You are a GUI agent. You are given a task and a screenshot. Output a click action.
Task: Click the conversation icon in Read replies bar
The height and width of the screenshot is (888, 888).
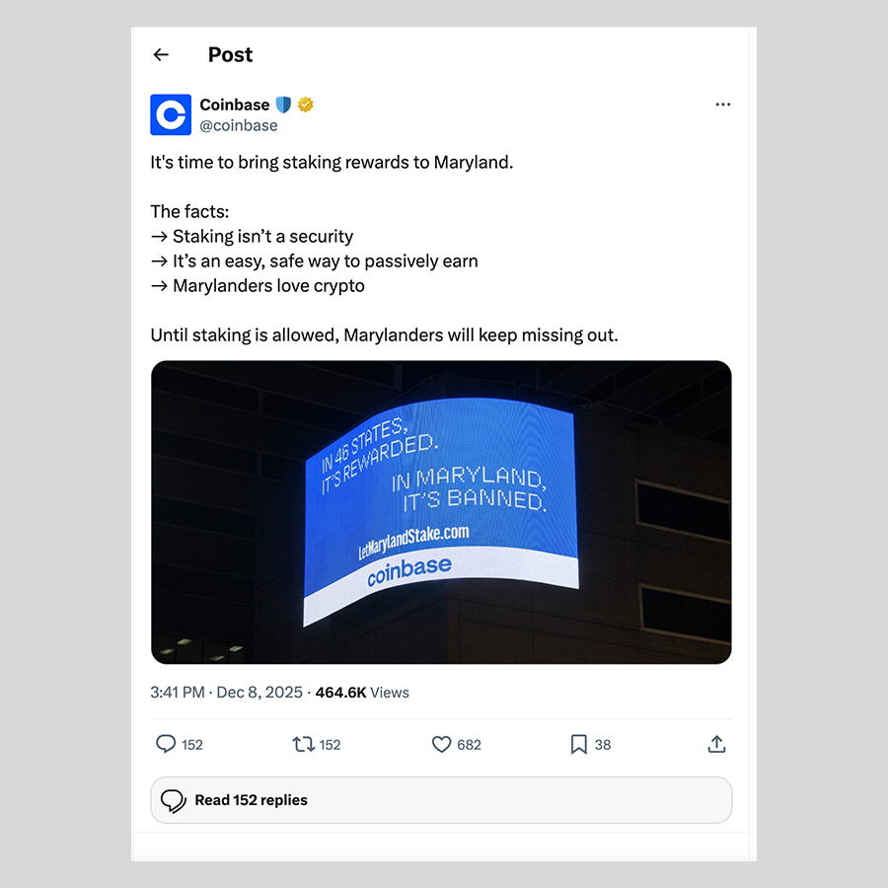(174, 800)
